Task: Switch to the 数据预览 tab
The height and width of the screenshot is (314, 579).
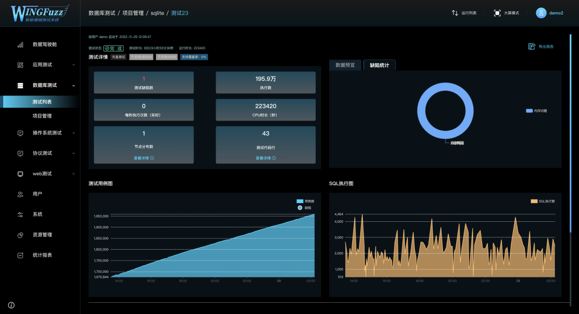Action: click(x=345, y=65)
